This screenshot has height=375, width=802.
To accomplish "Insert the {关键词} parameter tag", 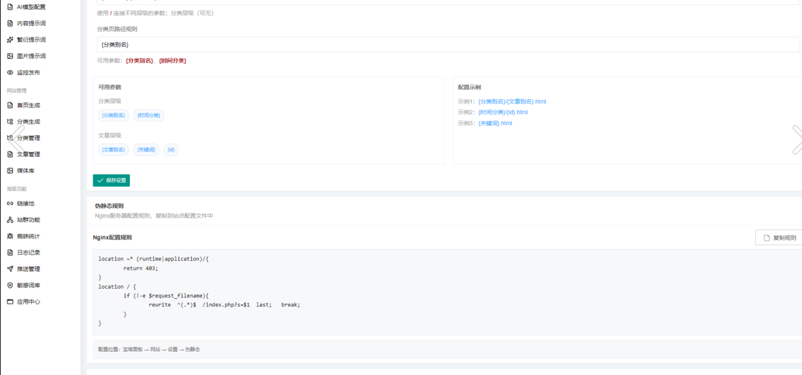I will click(146, 149).
